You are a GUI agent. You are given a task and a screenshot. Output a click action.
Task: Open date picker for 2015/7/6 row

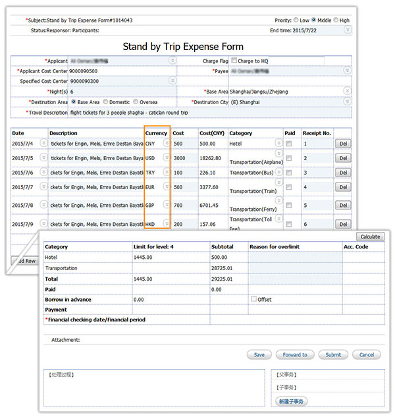point(43,172)
